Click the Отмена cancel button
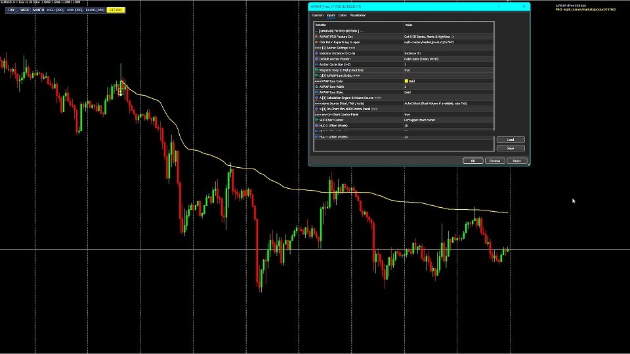630x354 pixels. coord(495,161)
